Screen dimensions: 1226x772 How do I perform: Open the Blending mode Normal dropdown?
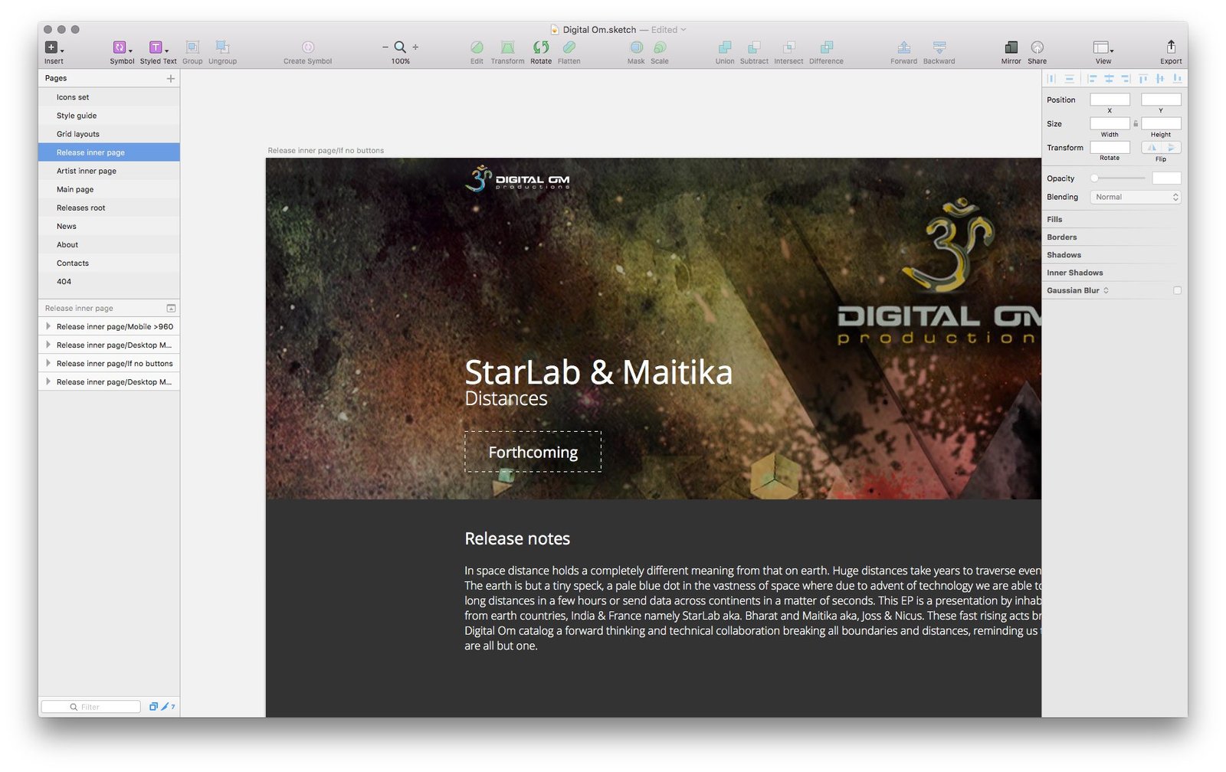click(x=1135, y=197)
